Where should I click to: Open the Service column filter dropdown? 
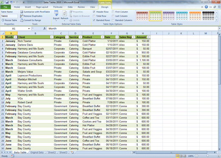point(80,37)
